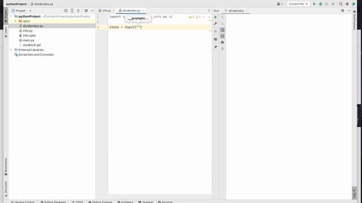362x203 pixels.
Task: Select modelLR.pkl in the project tree
Action: pyautogui.click(x=32, y=45)
